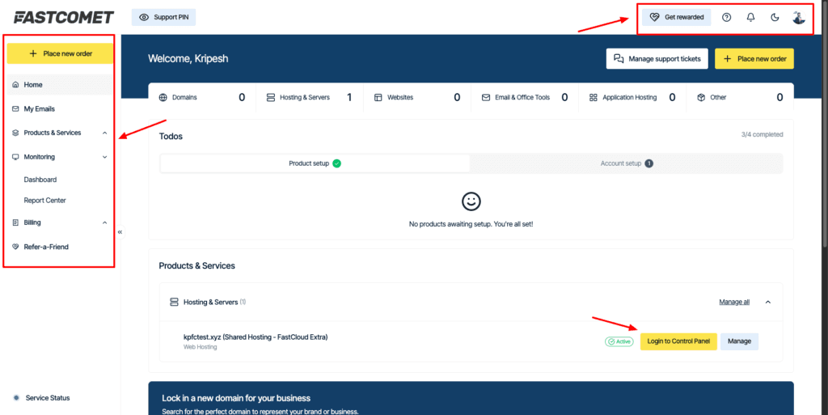Toggle the Billing chevron

pos(104,222)
